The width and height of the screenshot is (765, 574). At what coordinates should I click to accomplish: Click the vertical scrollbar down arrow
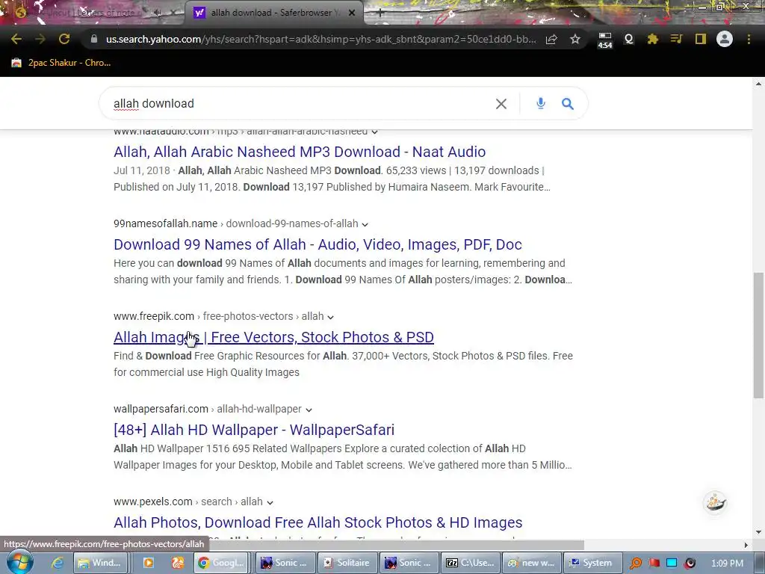point(758,532)
